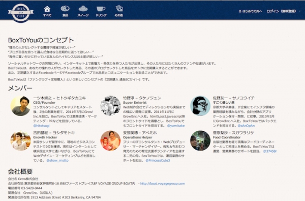Click the name 一ツ木崇之 – ヒトツギタカユキ
The image size is (305, 201).
59,98
